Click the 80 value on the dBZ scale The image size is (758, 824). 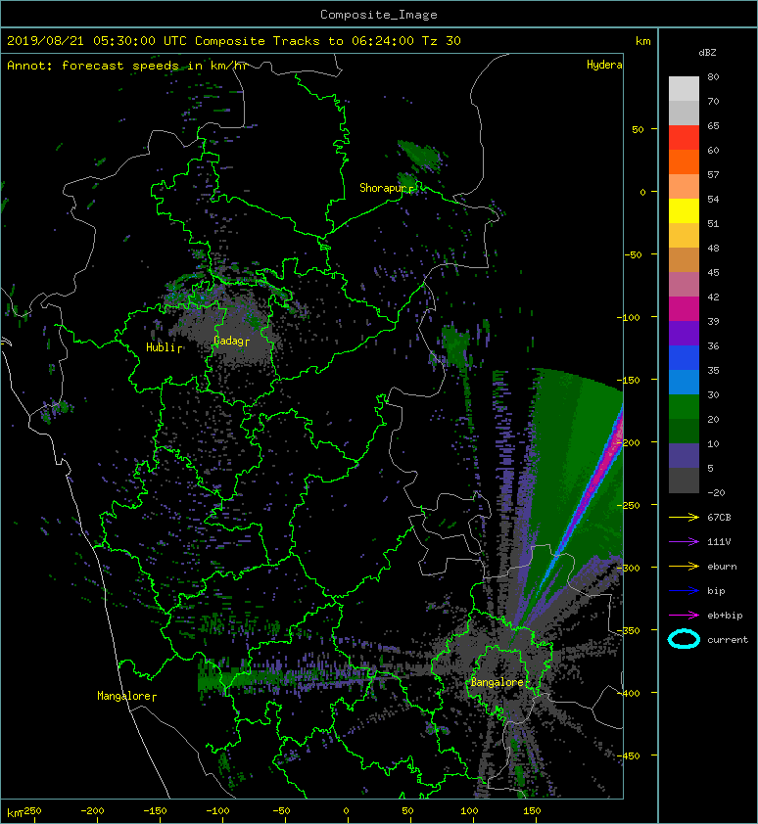point(713,76)
